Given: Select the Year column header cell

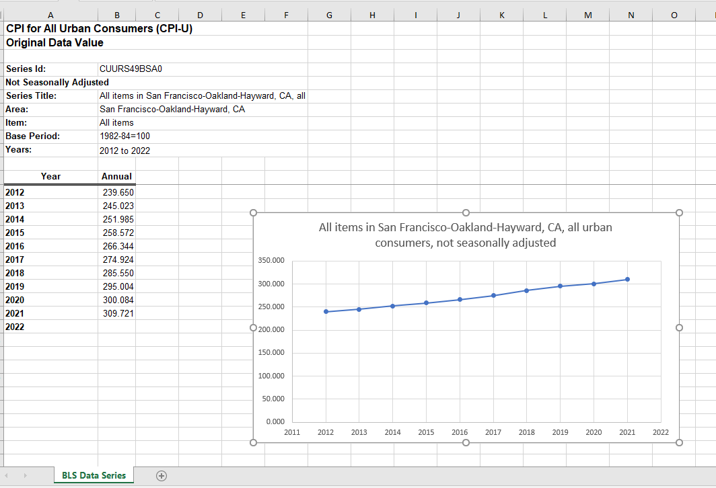Looking at the screenshot, I should 50,176.
